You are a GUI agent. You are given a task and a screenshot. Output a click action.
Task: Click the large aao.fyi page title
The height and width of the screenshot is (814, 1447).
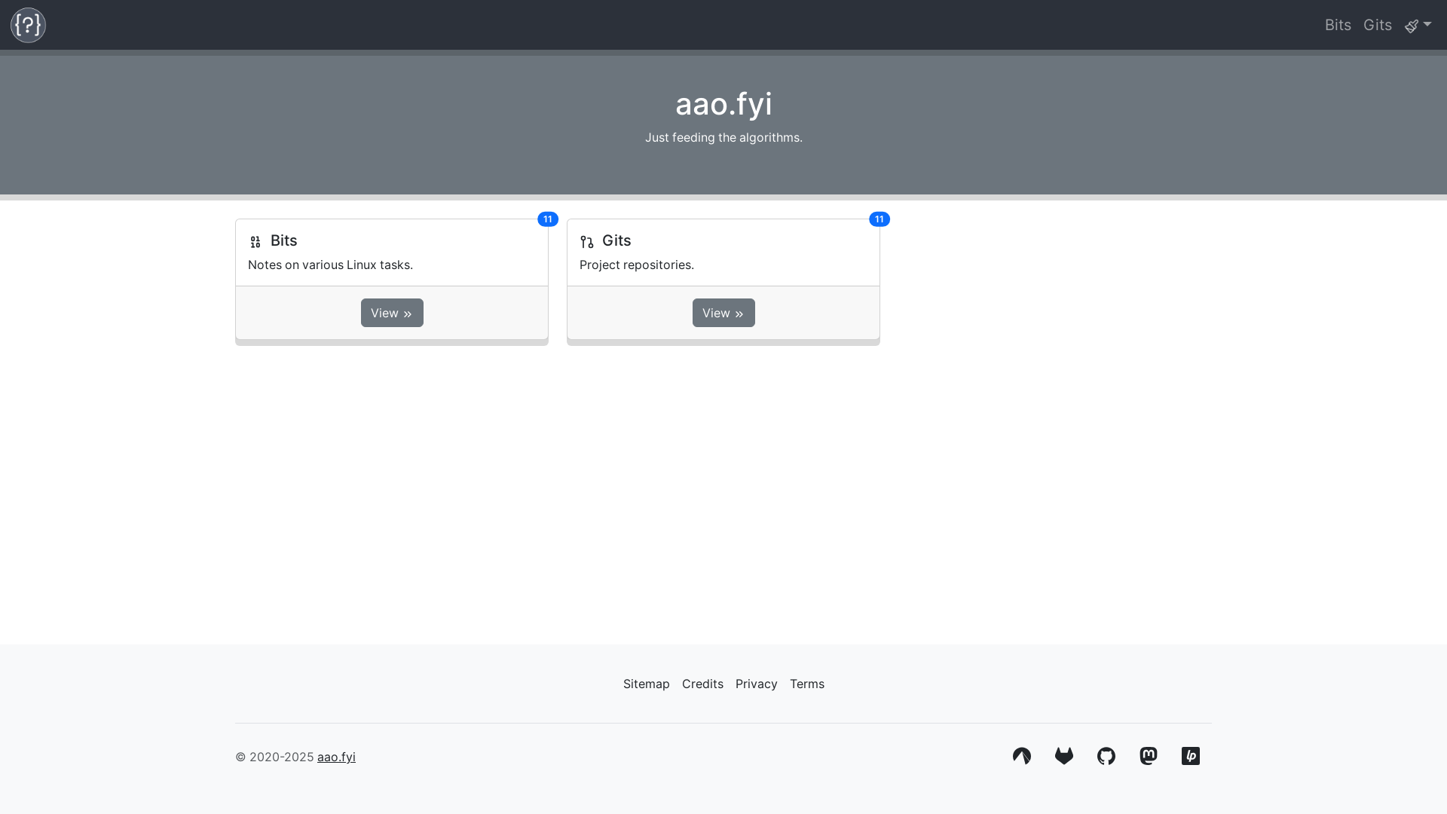[723, 104]
